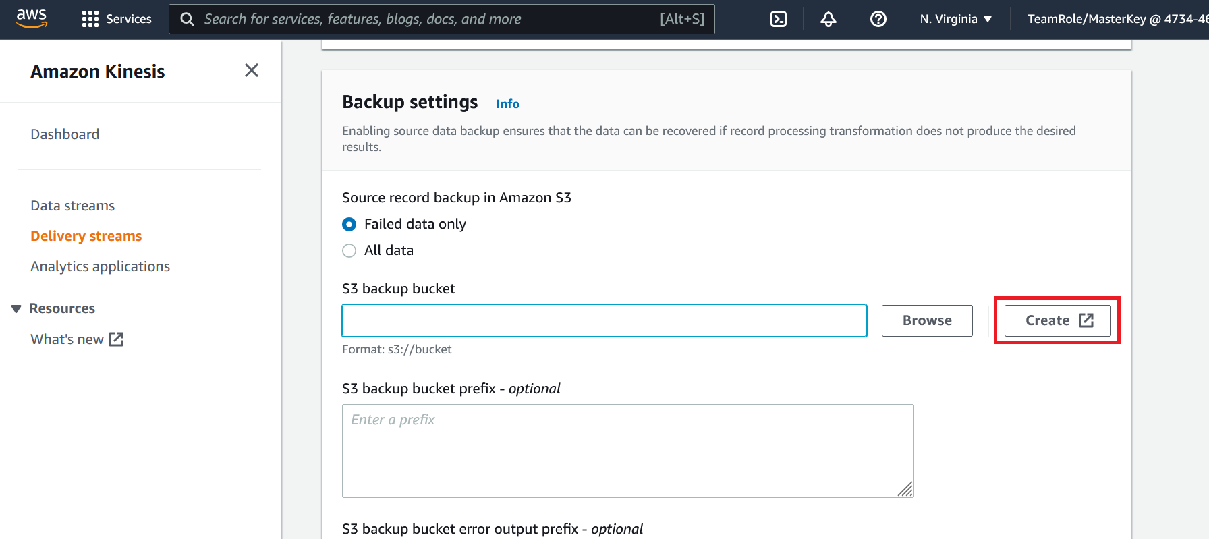Launch CloudShell terminal icon

pos(779,19)
